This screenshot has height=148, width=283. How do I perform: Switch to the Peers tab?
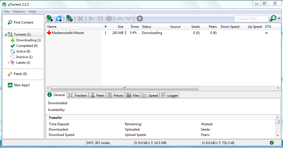[98, 95]
